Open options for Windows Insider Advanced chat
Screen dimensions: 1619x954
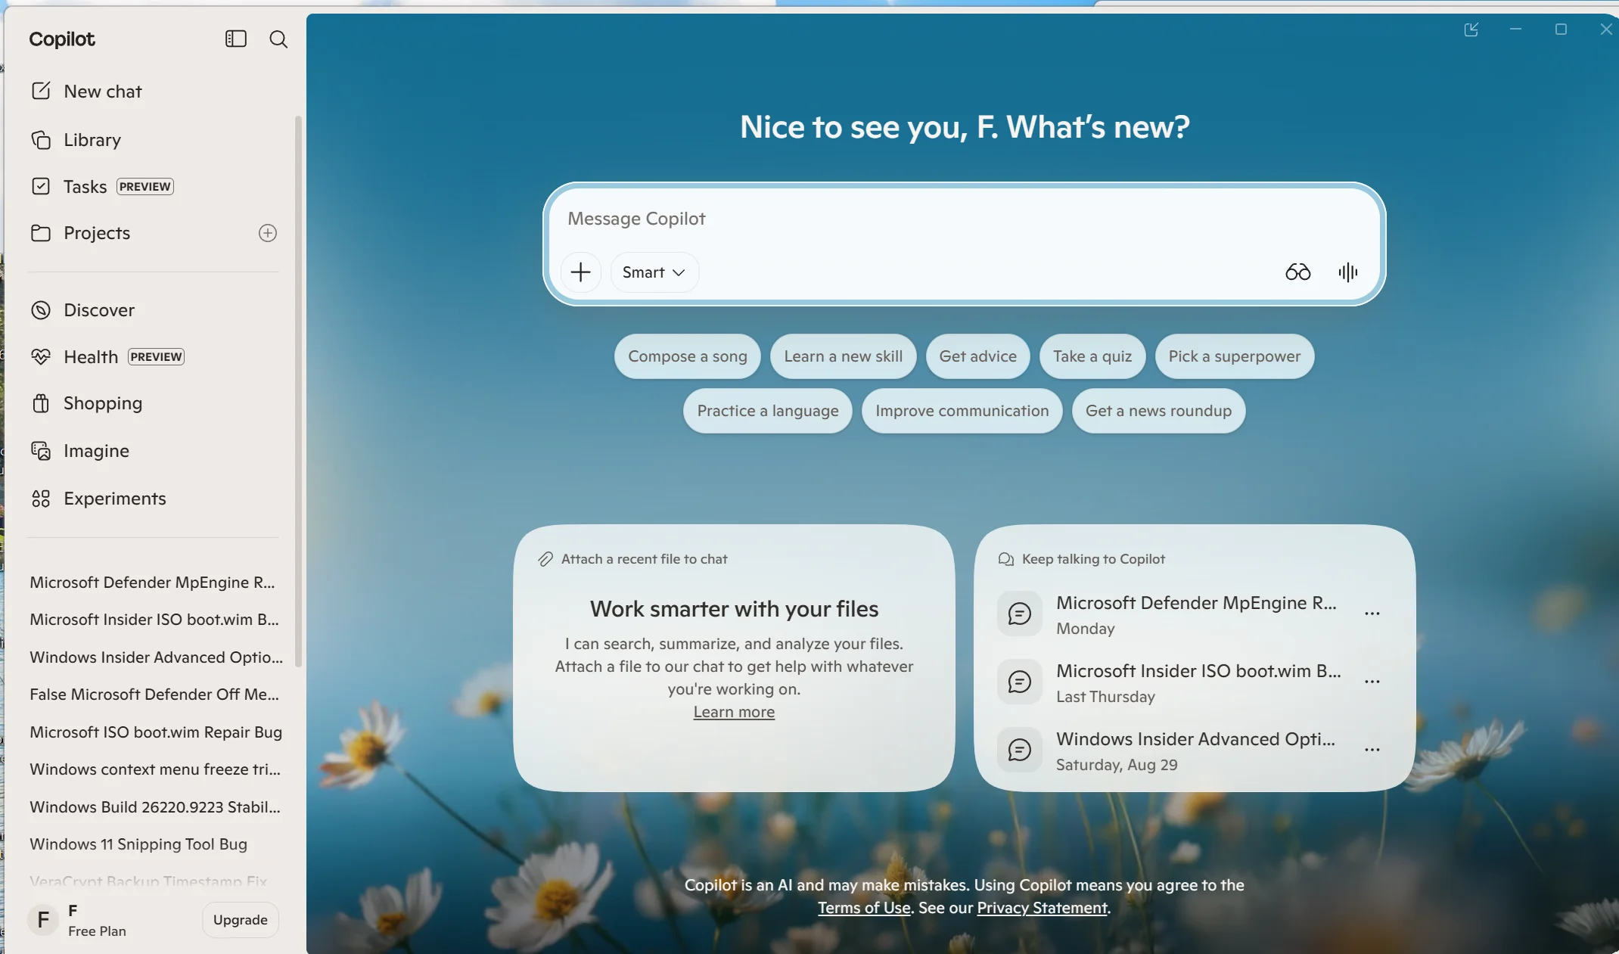(x=1372, y=750)
